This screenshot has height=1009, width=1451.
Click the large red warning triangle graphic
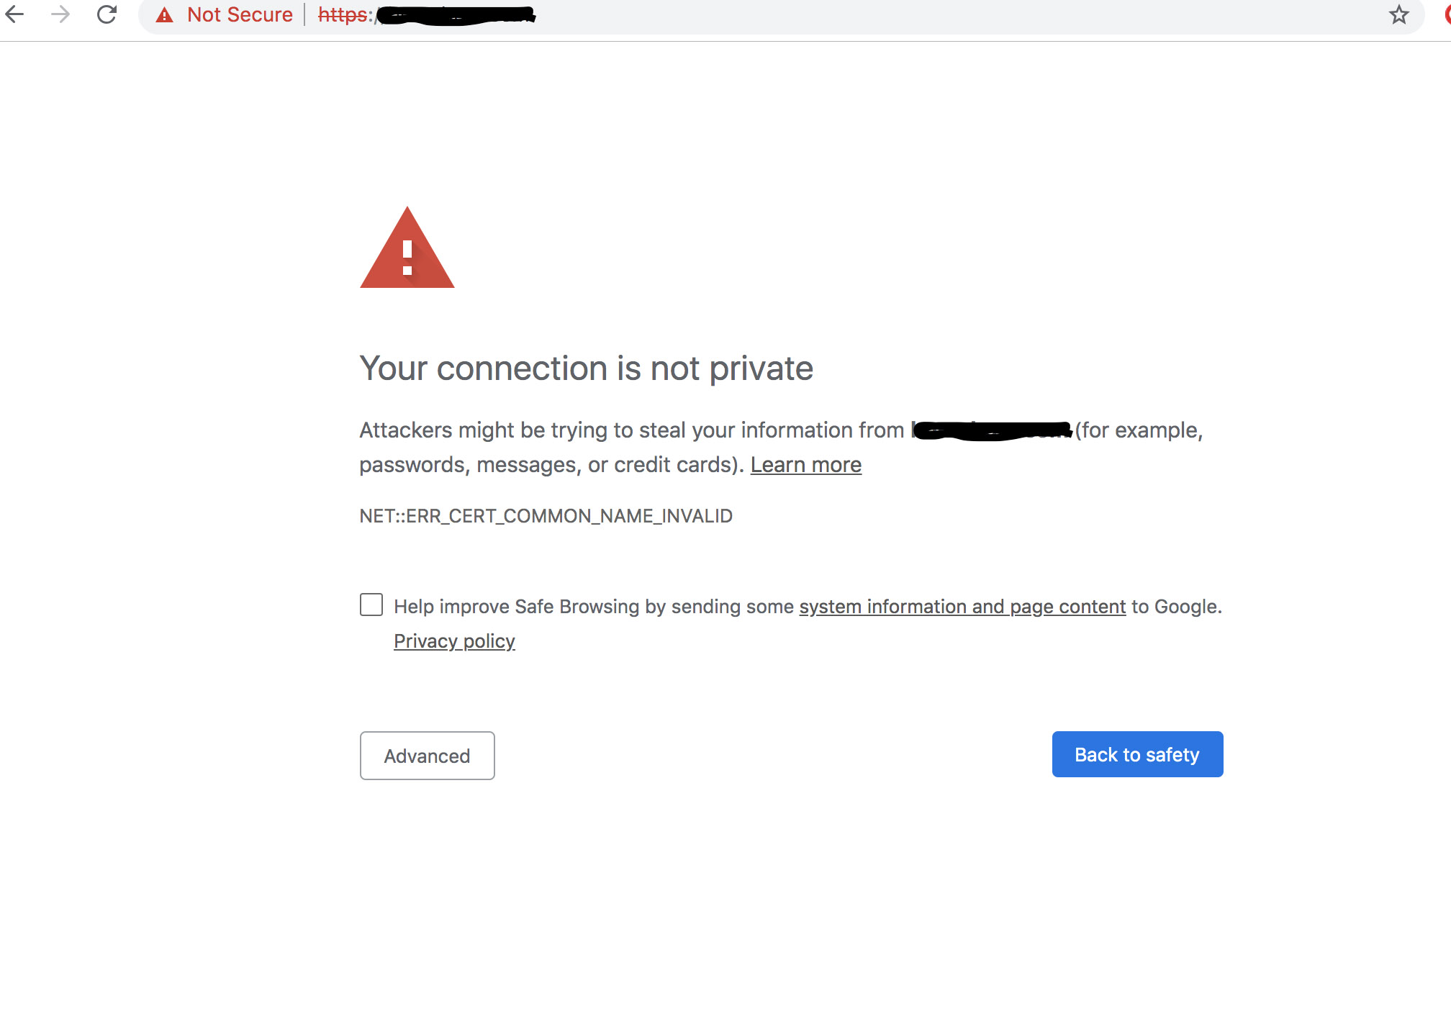pyautogui.click(x=407, y=250)
